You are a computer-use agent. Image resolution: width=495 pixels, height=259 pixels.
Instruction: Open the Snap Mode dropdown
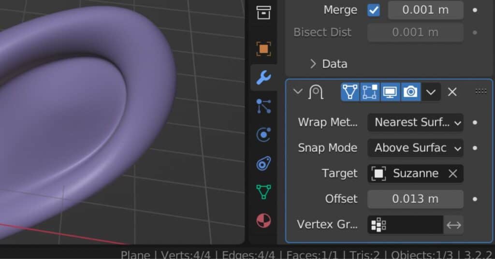tap(415, 148)
